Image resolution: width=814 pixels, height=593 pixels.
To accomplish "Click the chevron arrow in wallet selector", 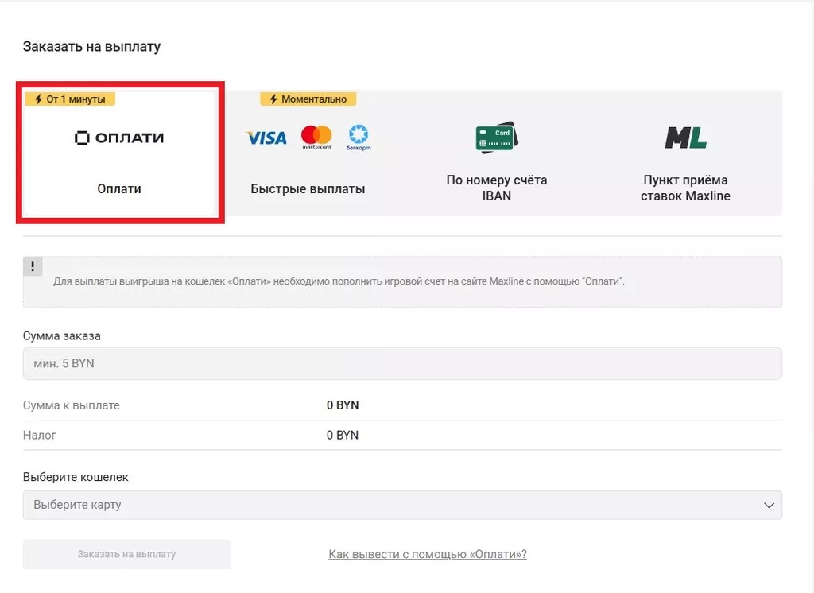I will [x=768, y=505].
